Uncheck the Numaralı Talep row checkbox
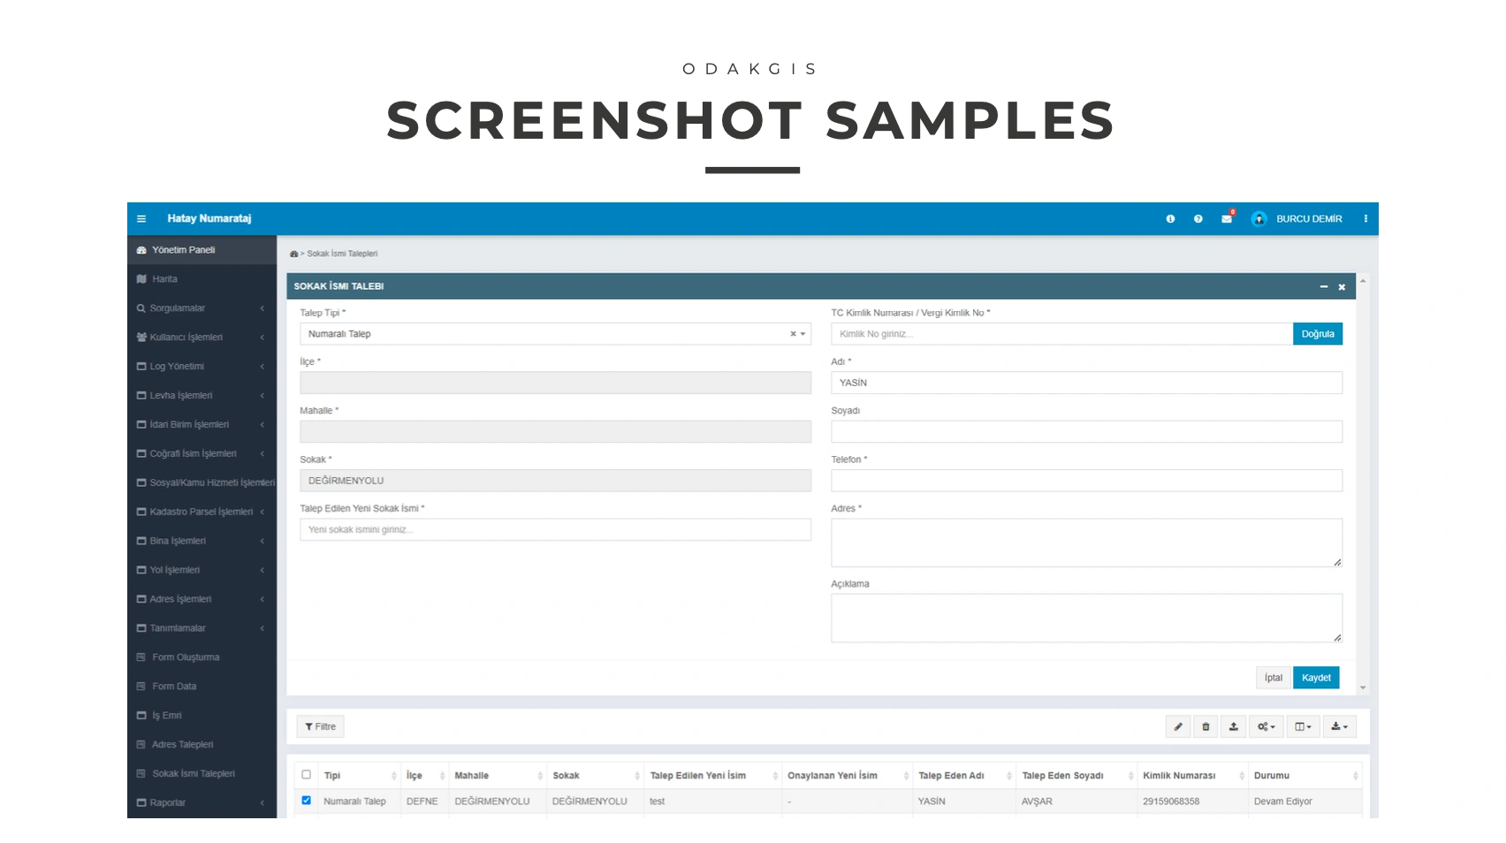 point(307,801)
